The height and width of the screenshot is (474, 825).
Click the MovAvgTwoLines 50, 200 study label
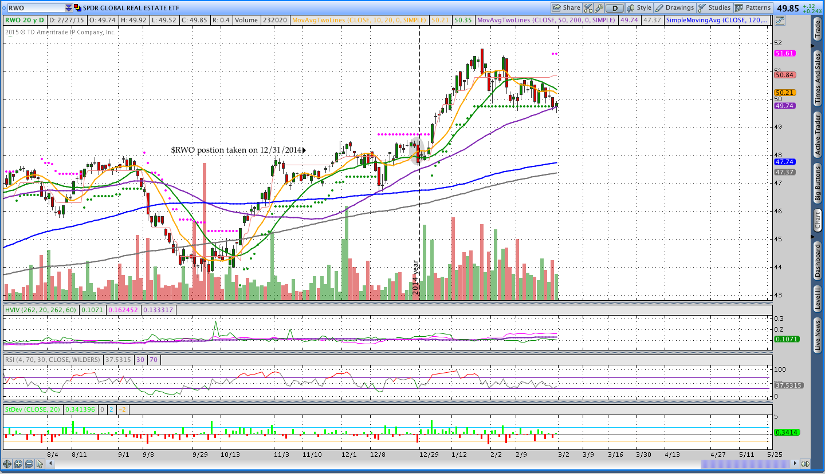tap(545, 20)
